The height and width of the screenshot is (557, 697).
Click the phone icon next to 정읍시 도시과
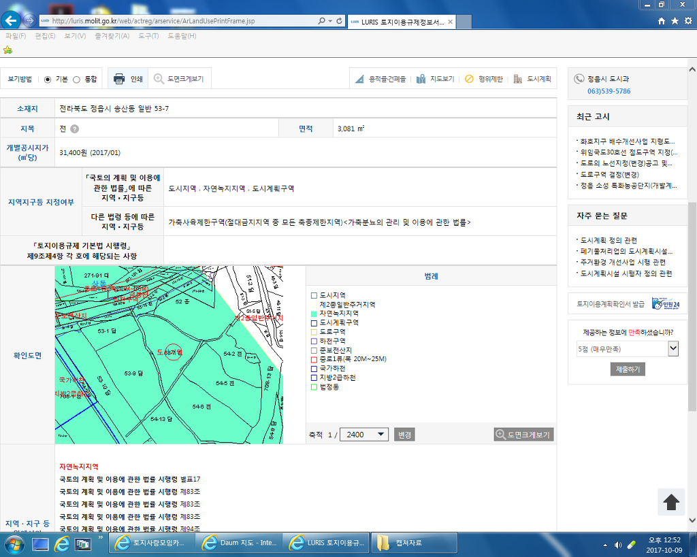click(x=579, y=79)
